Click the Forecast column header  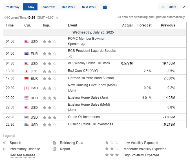(x=144, y=25)
